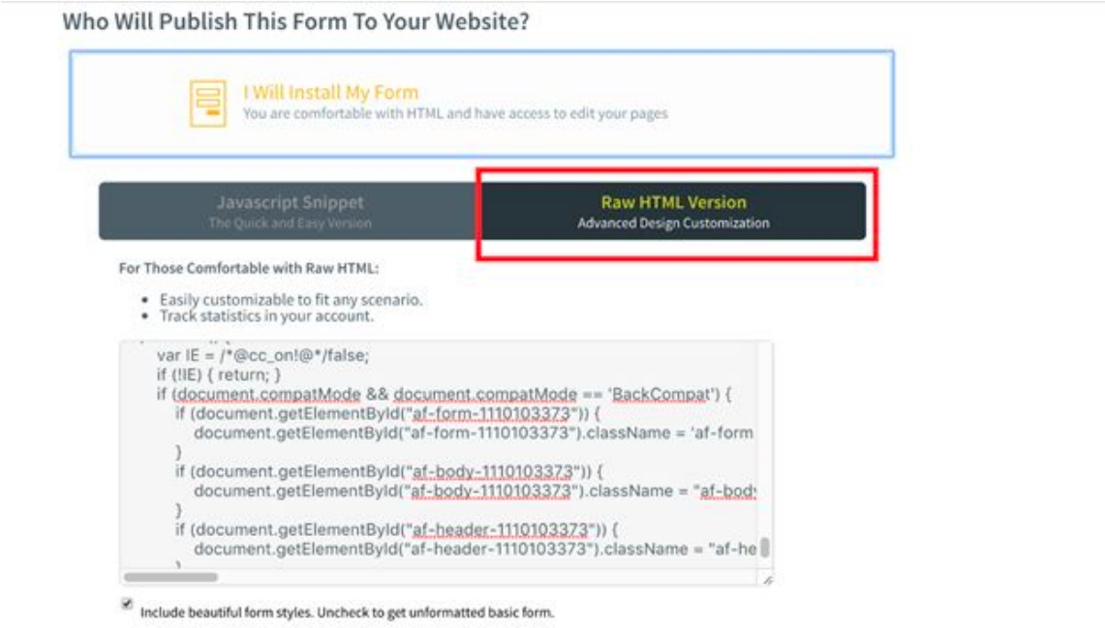
Task: Click the af-header-1110103373 code line
Action: coord(397,529)
